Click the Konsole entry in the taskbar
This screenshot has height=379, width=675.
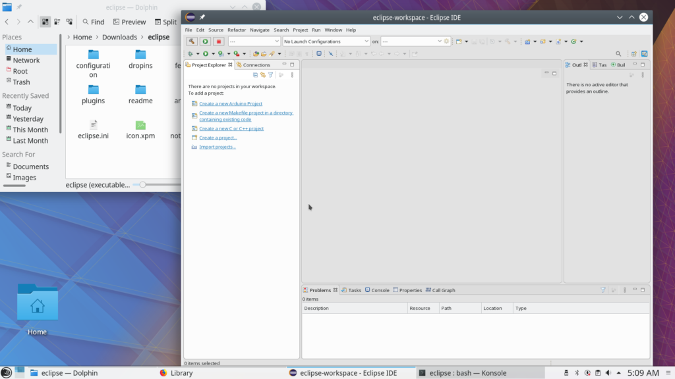pyautogui.click(x=468, y=373)
